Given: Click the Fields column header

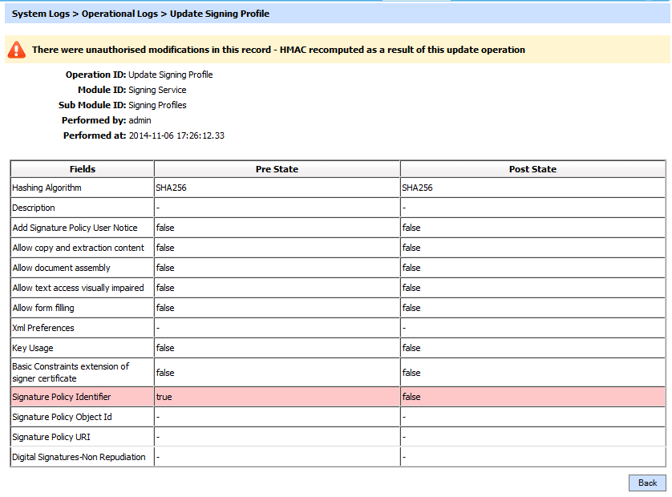Looking at the screenshot, I should [x=82, y=169].
